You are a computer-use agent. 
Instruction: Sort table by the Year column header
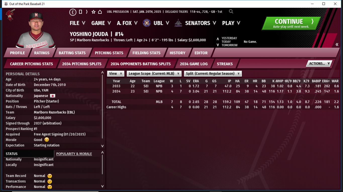click(116, 81)
